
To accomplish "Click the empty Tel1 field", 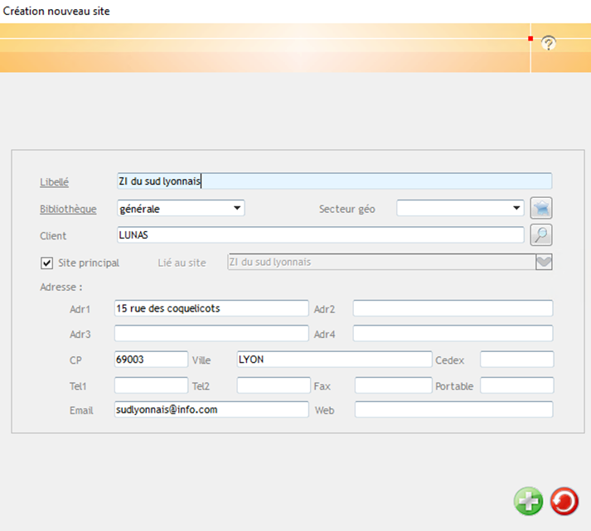I will tap(151, 385).
